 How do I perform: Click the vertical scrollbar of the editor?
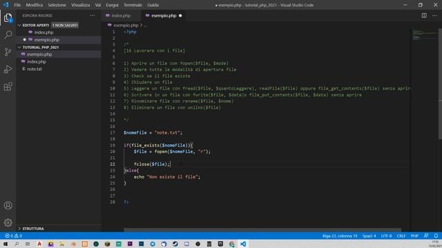(440, 83)
